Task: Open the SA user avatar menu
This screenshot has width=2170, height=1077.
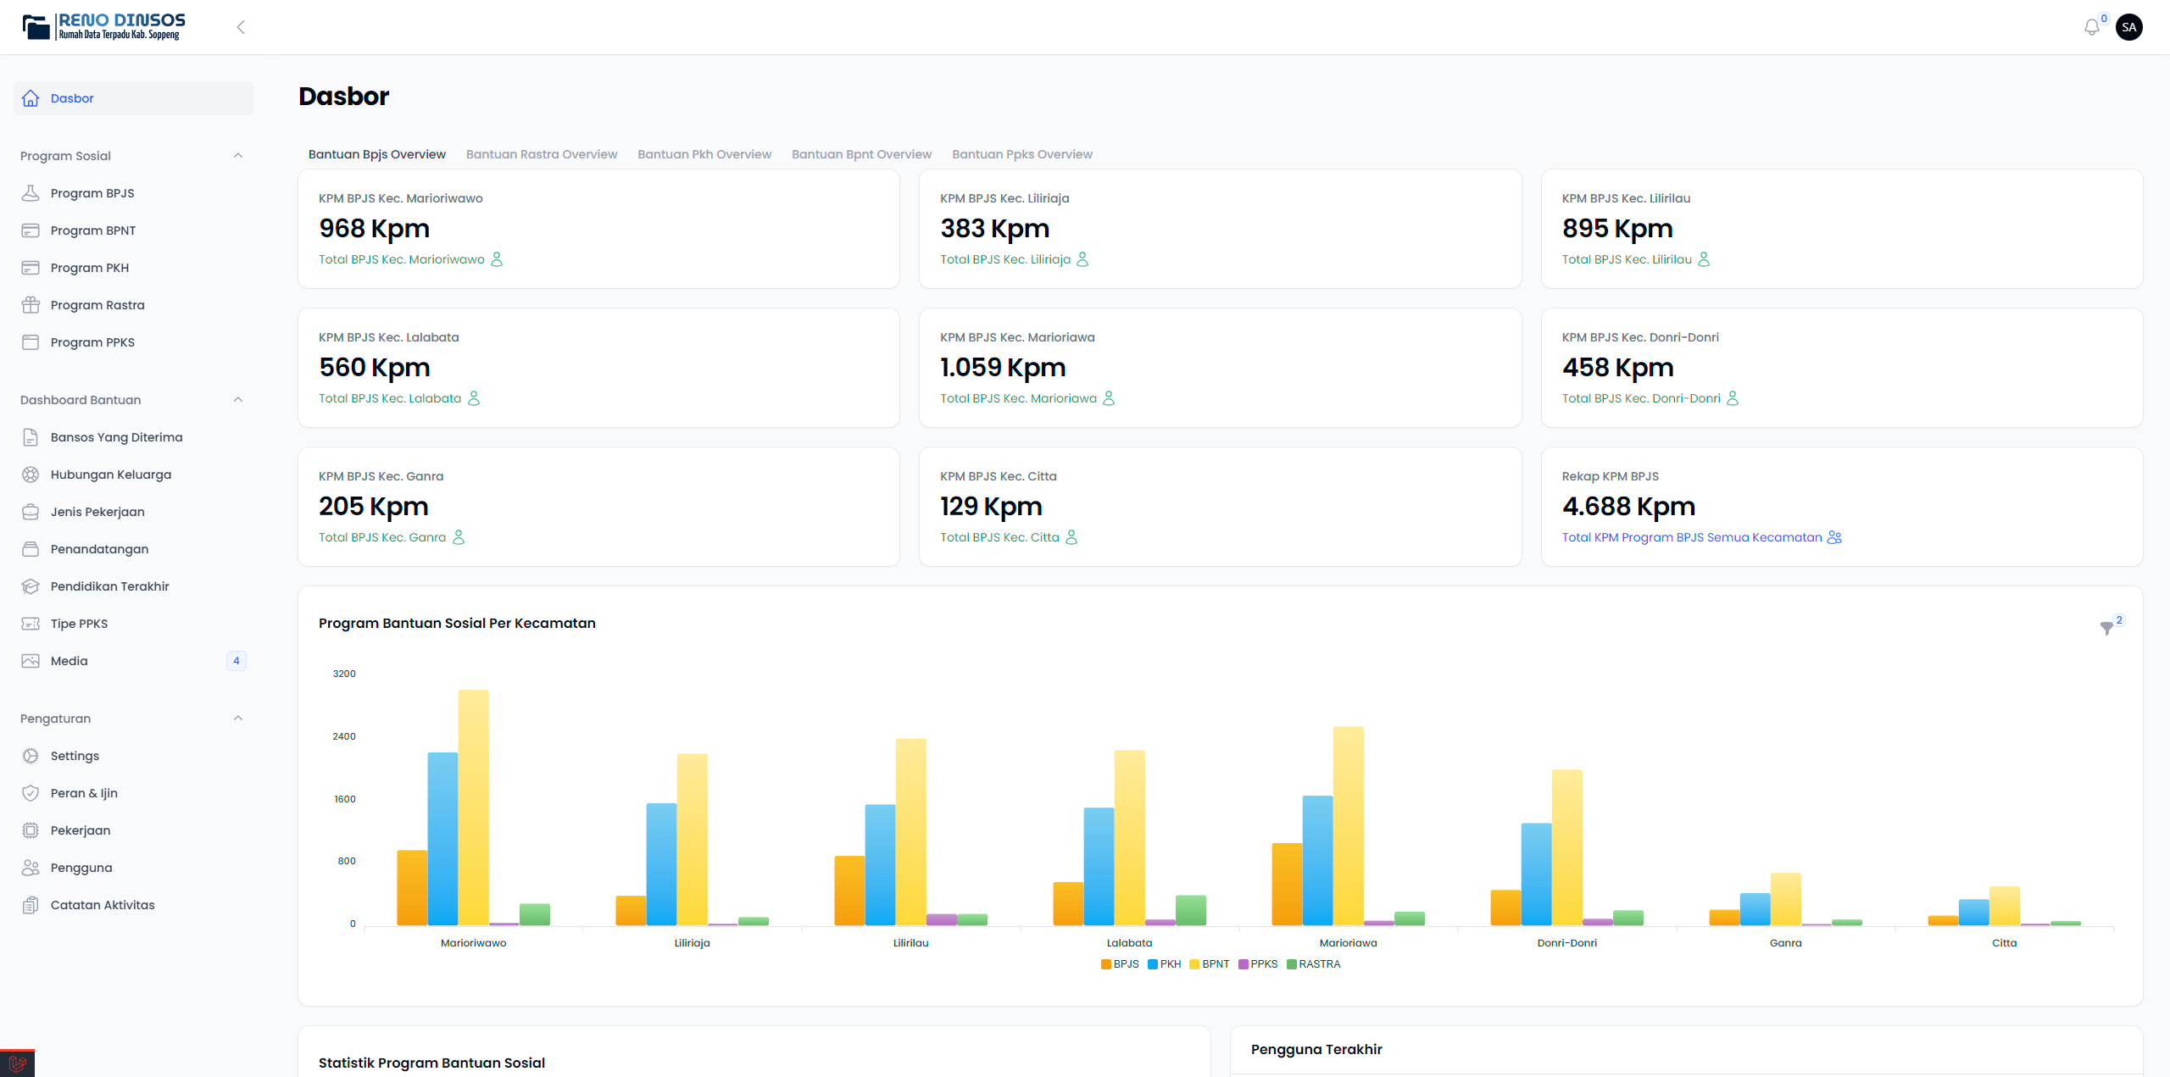Action: pyautogui.click(x=2129, y=27)
